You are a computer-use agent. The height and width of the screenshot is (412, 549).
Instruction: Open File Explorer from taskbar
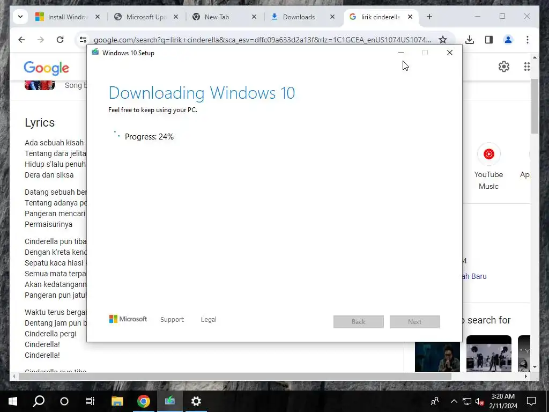pyautogui.click(x=117, y=401)
